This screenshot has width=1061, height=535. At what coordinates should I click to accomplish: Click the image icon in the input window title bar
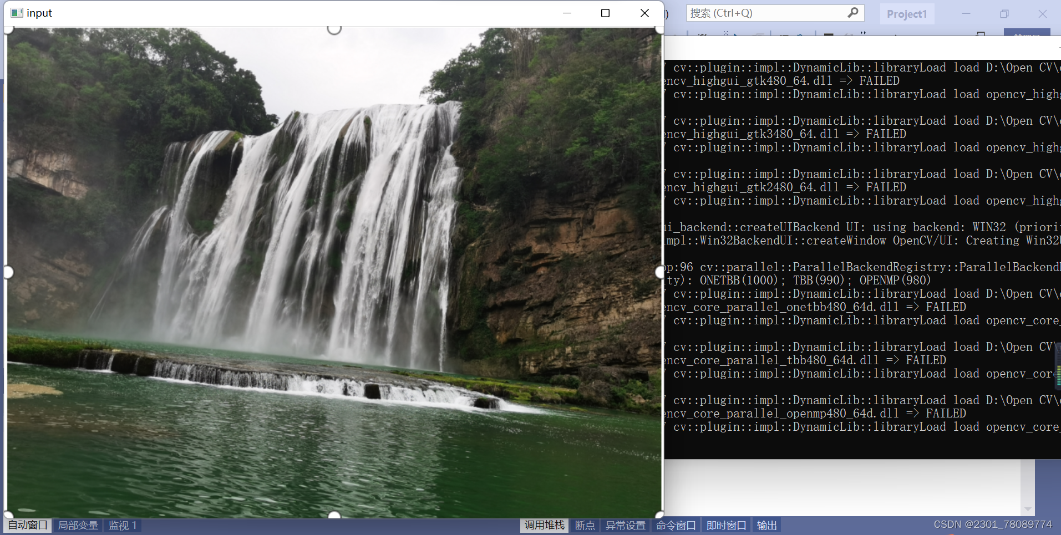17,12
